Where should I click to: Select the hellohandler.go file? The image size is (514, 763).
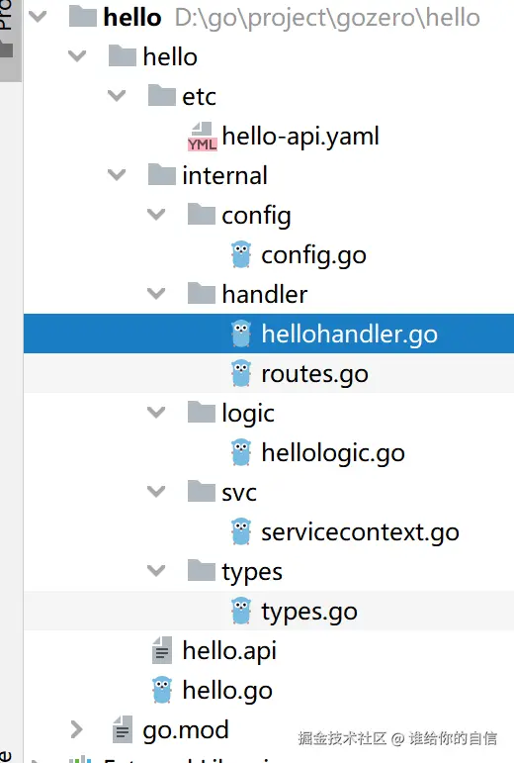[269, 334]
